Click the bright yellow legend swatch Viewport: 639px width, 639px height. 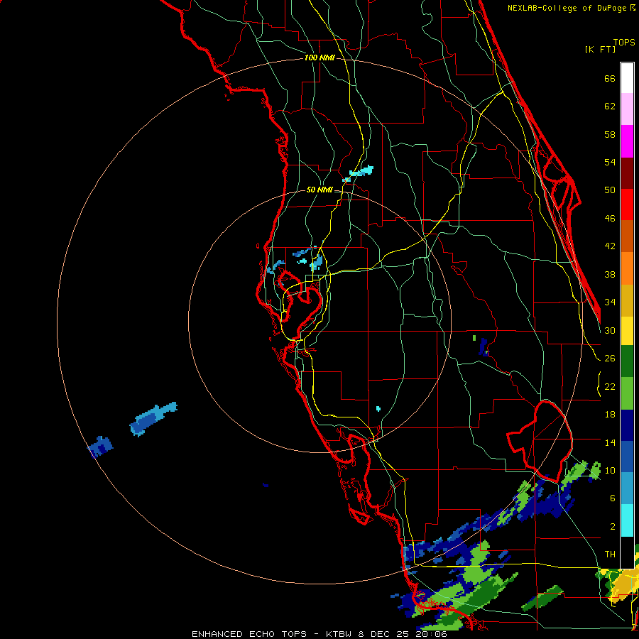pyautogui.click(x=627, y=331)
